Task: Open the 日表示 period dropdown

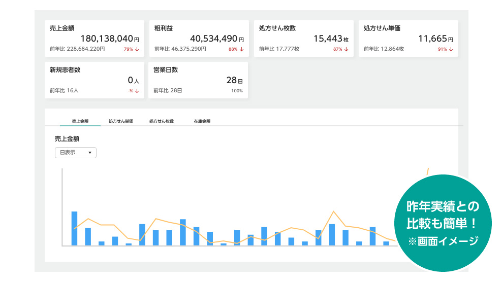Action: click(75, 152)
